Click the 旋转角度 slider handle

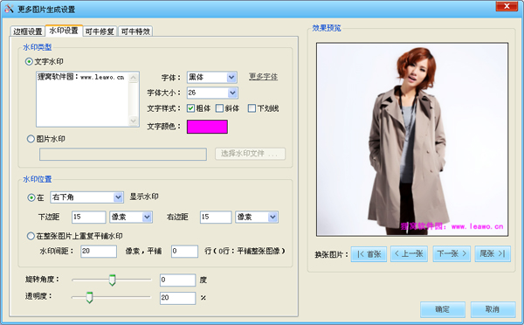[113, 280]
